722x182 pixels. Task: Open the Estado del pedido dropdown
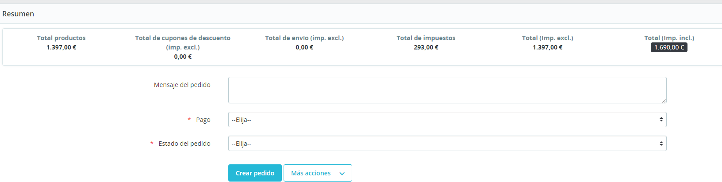[x=447, y=144]
